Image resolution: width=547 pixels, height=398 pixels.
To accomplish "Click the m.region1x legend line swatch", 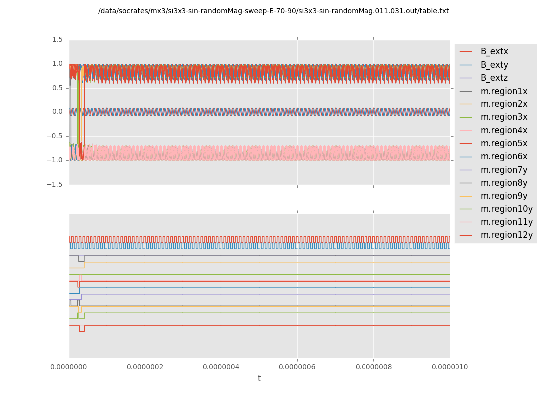I will 466,91.
